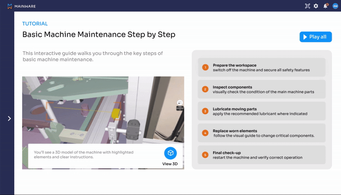Viewport: 341px width, 195px height.
Task: Click the round white view control in 3D preview
Action: (x=180, y=102)
